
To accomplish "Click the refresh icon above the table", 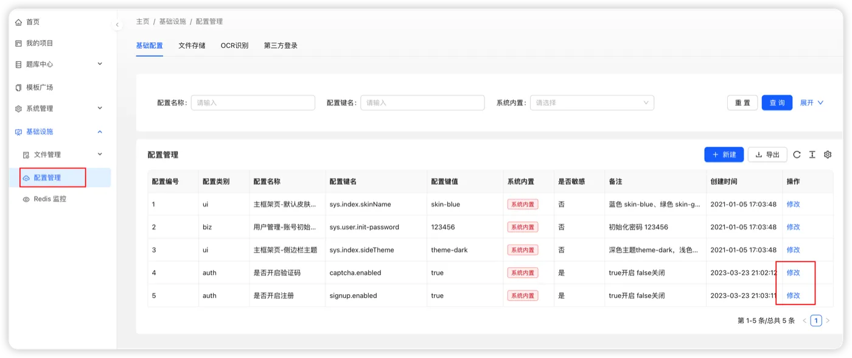I will pyautogui.click(x=797, y=155).
